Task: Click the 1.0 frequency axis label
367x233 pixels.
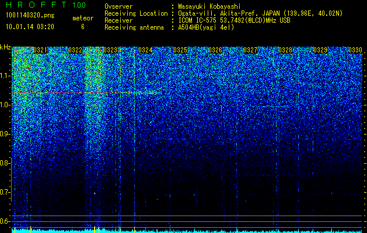Action: point(4,105)
